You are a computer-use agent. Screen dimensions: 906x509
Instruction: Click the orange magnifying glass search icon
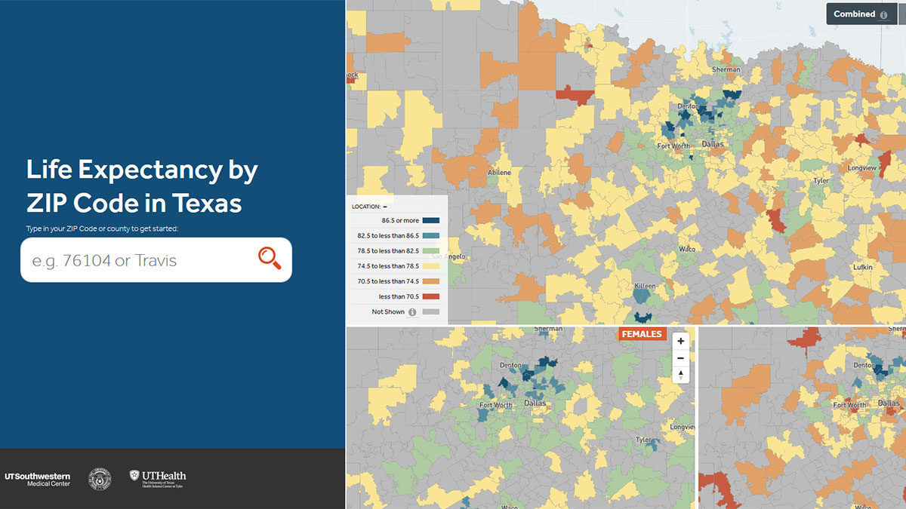click(x=269, y=259)
